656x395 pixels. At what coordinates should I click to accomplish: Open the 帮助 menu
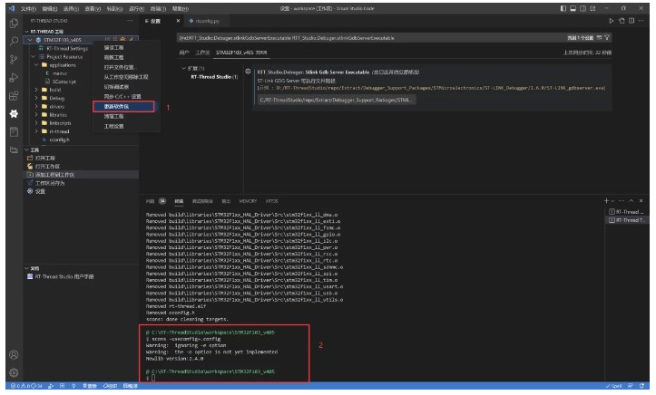click(x=181, y=8)
